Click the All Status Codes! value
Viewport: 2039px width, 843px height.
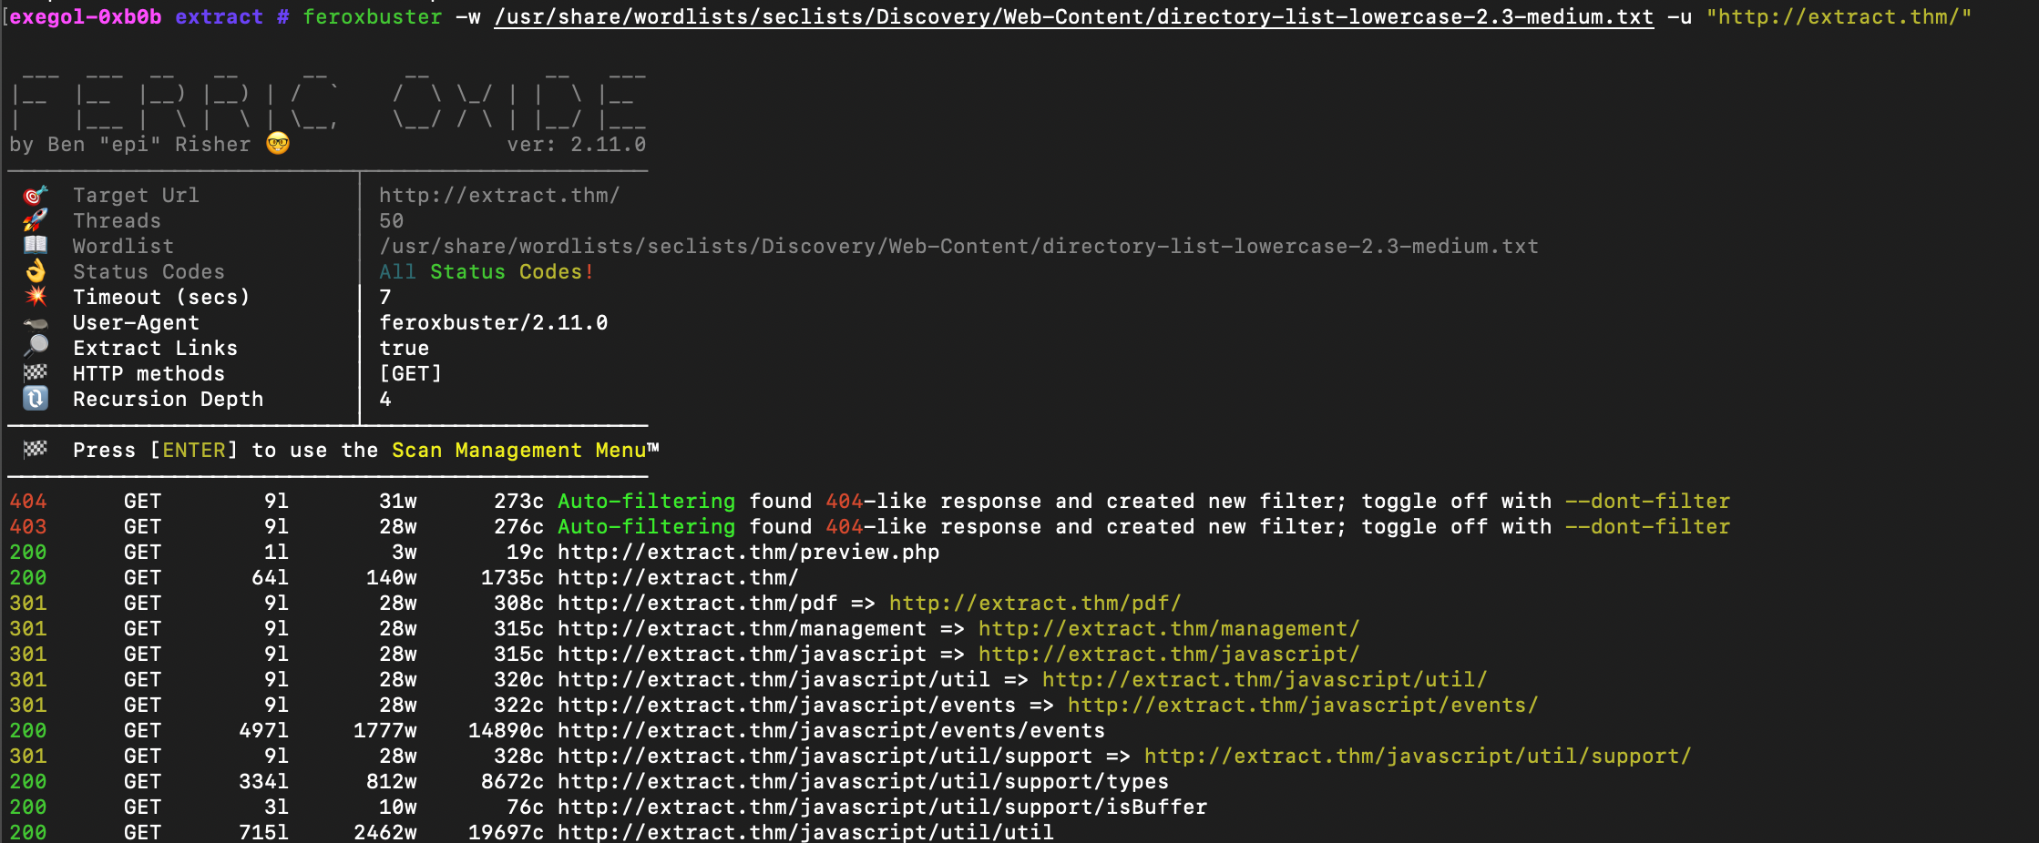click(487, 271)
